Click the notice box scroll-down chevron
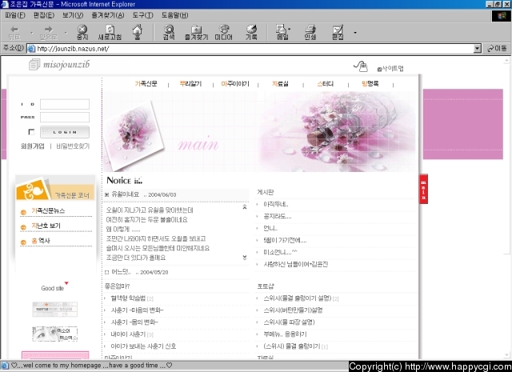Image resolution: width=512 pixels, height=372 pixels. point(245,258)
